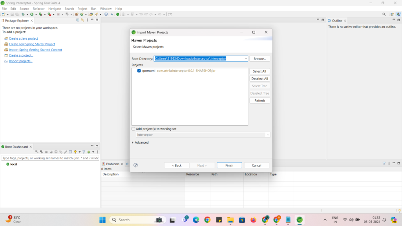Screen dimensions: 402x226
Task: Select the Problems tab
Action: (x=113, y=164)
